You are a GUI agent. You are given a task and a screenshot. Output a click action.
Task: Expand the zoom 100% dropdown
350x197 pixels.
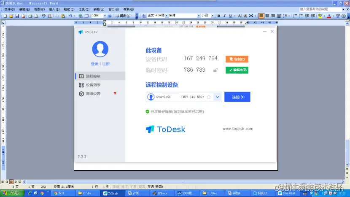(105, 16)
